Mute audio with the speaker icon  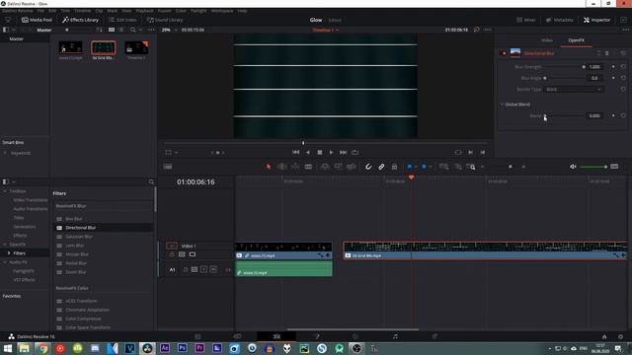pos(573,167)
